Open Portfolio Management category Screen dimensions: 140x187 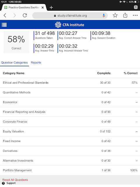point(70,170)
